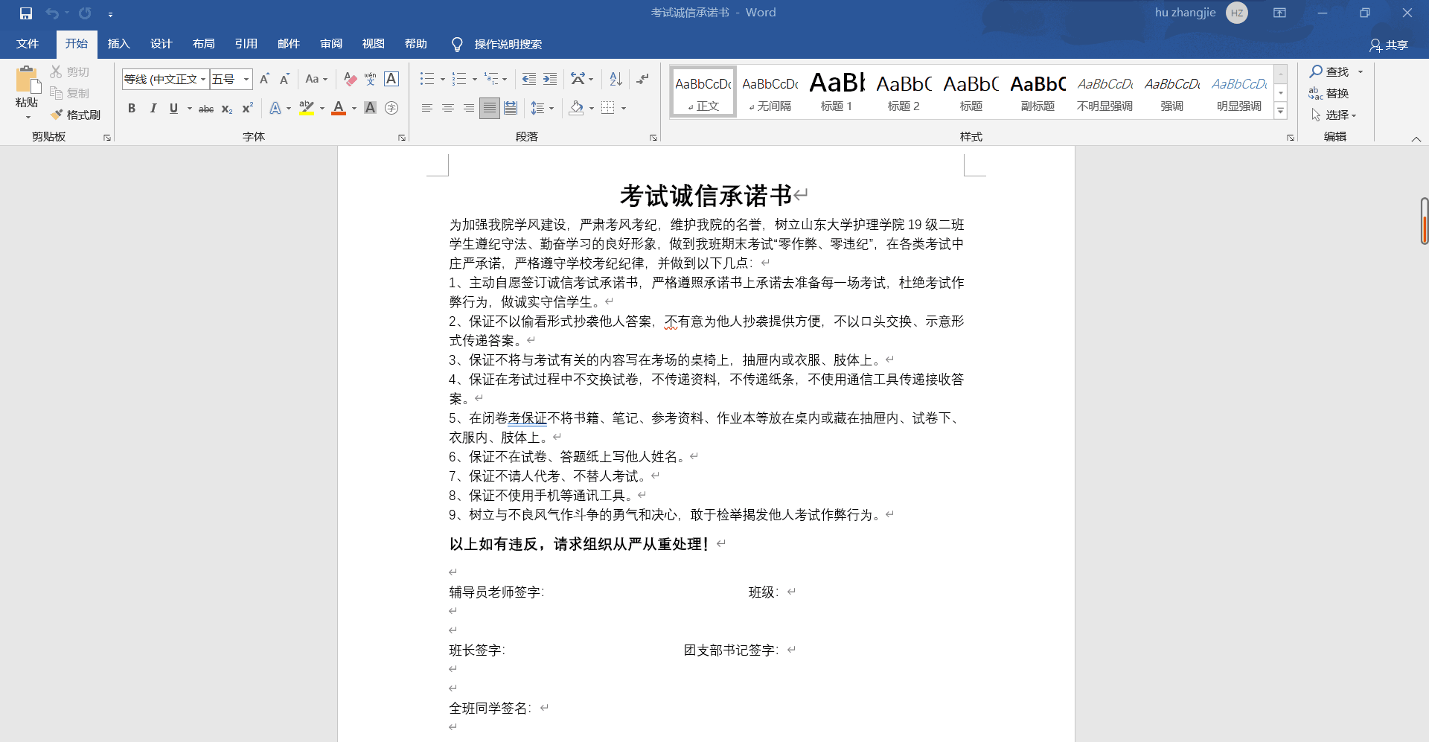Center the paragraph
The width and height of the screenshot is (1429, 742).
point(448,109)
